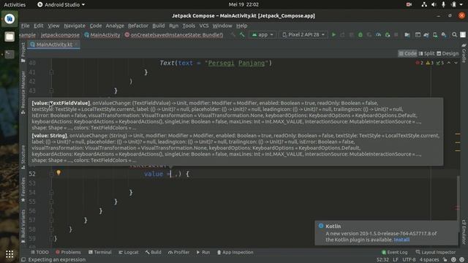Click previous highlighted error up arrow
468x263 pixels.
click(448, 63)
